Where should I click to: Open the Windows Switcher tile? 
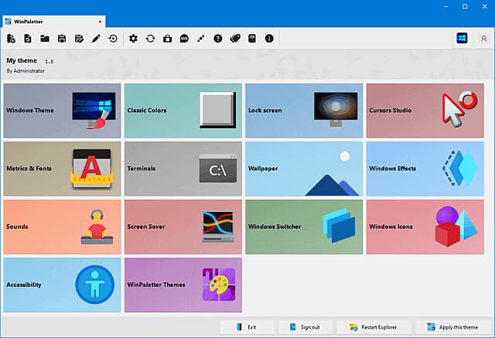pos(304,227)
